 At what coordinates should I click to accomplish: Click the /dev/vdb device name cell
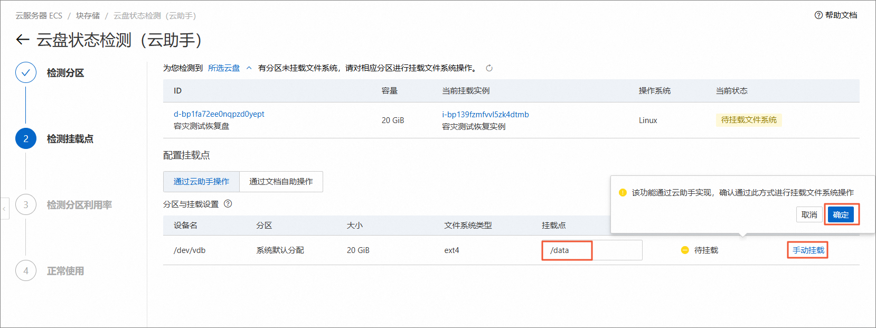[190, 250]
